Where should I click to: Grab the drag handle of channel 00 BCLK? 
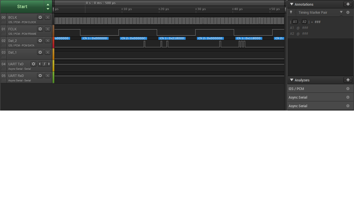(4, 22)
